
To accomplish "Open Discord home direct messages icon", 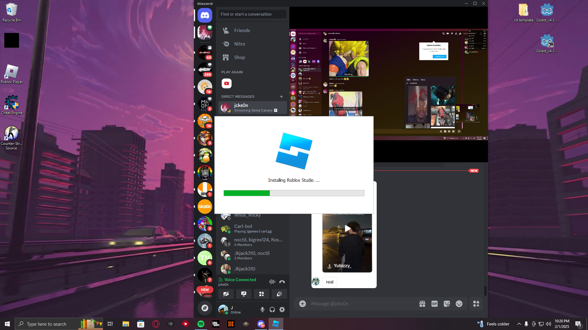I will (205, 15).
